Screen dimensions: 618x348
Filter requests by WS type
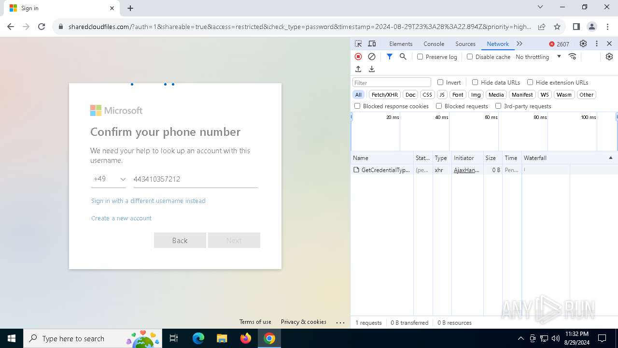545,95
